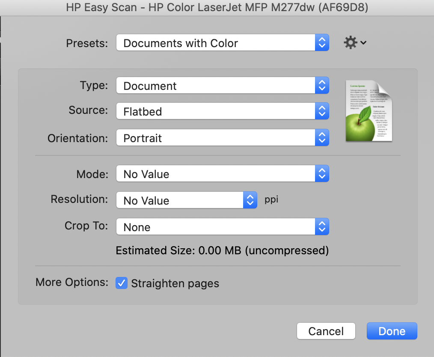Click the Source field stepper arrows
Image resolution: width=434 pixels, height=357 pixels.
click(x=322, y=111)
